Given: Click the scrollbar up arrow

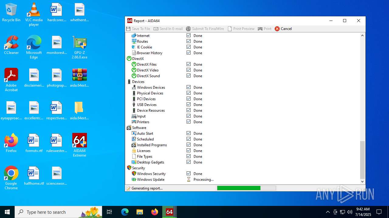Looking at the screenshot, I should click(x=362, y=35).
